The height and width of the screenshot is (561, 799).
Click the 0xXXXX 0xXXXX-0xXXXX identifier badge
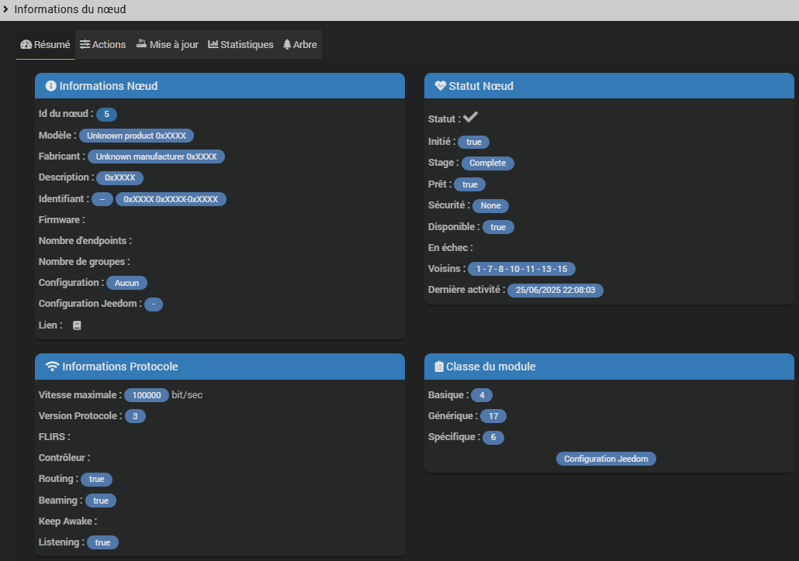coord(171,199)
